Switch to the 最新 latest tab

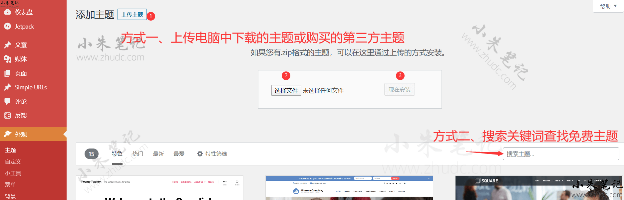click(x=158, y=154)
